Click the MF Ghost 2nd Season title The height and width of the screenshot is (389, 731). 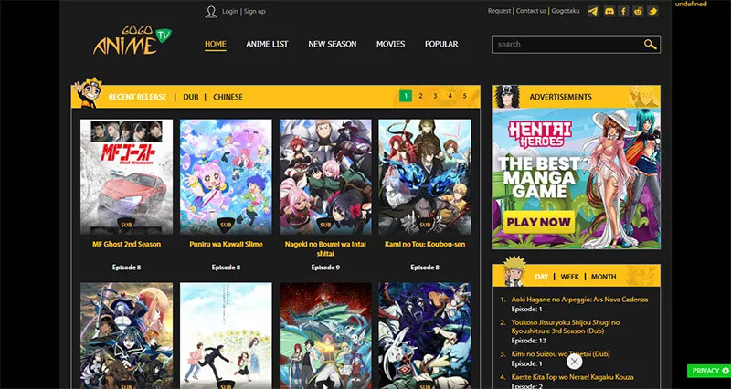click(x=126, y=244)
